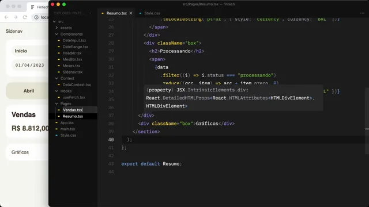This screenshot has width=369, height=207.
Task: Open DateInput.tsx file
Action: click(x=74, y=40)
